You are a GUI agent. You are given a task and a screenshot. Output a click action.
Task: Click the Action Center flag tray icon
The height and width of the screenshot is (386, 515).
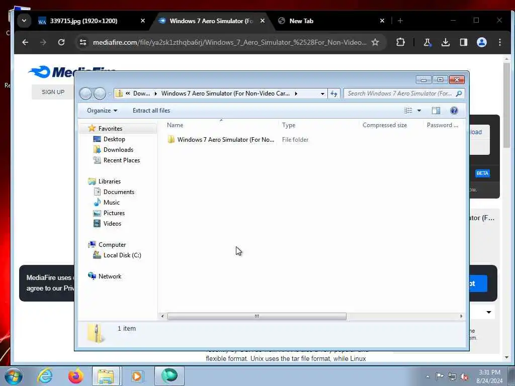(x=440, y=376)
